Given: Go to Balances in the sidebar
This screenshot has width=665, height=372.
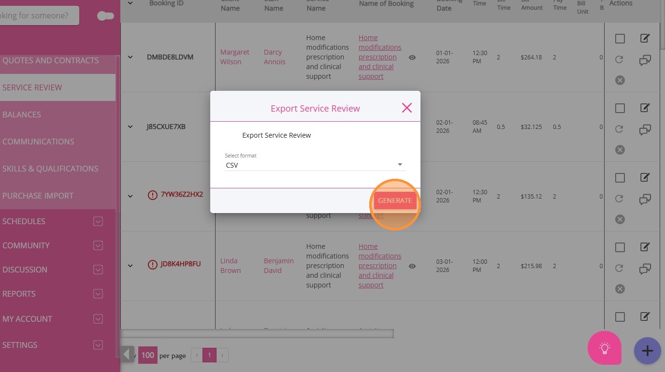Looking at the screenshot, I should coord(22,114).
